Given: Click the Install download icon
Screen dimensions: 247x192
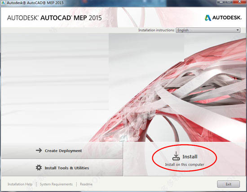Looking at the screenshot, I should pyautogui.click(x=176, y=156).
